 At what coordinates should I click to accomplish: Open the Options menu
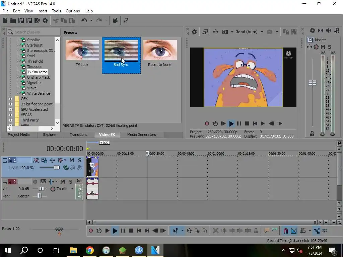coord(73,11)
